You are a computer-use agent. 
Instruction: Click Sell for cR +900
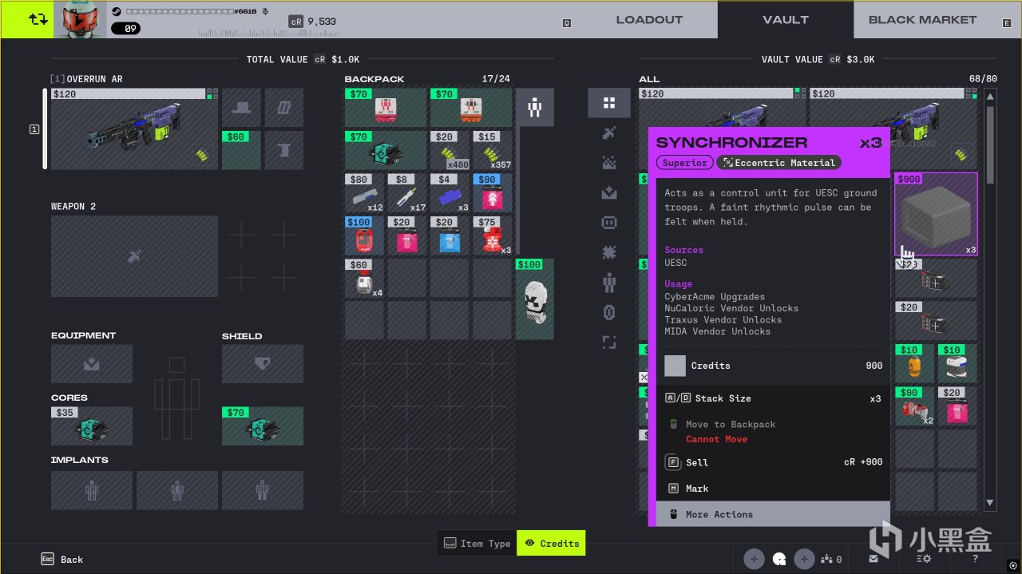coord(773,462)
